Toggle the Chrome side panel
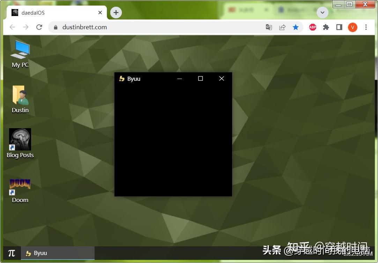The width and height of the screenshot is (378, 263). 339,27
